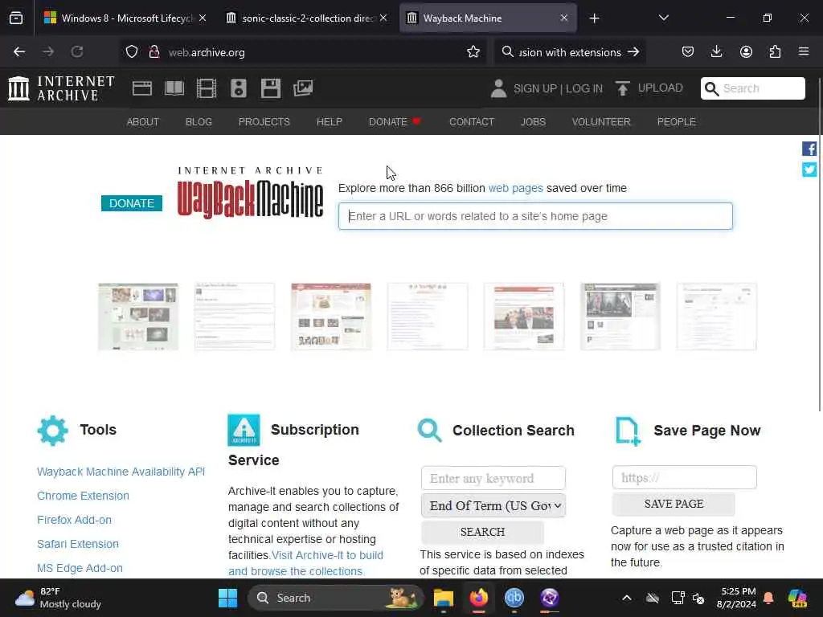Viewport: 823px width, 617px height.
Task: Open the ABOUT menu item
Action: point(143,122)
